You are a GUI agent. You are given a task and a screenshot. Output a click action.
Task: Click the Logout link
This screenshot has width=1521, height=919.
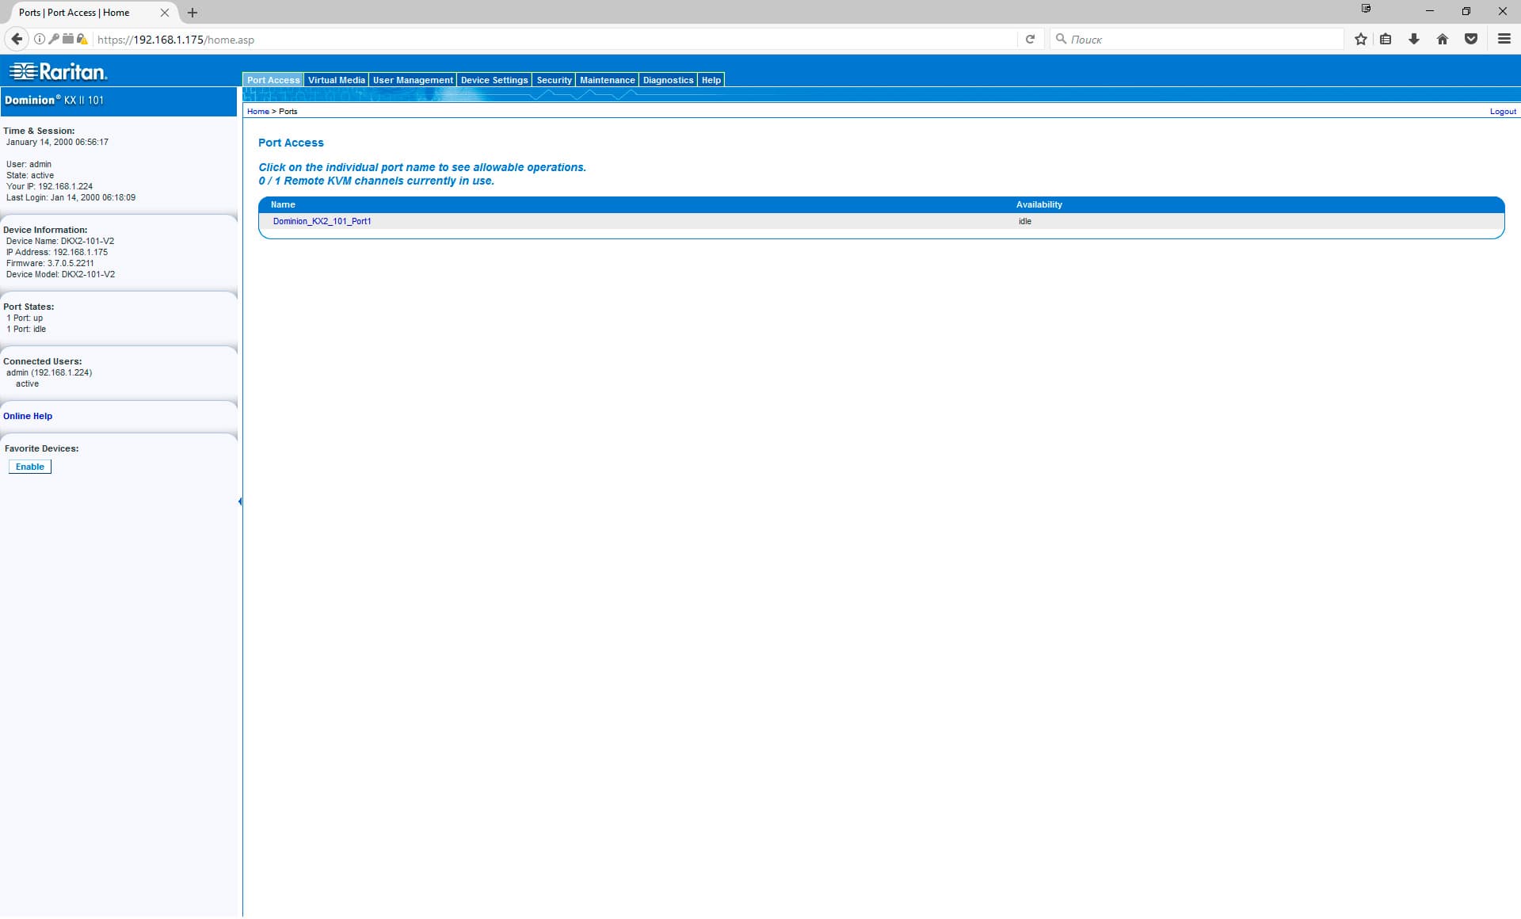click(x=1502, y=112)
